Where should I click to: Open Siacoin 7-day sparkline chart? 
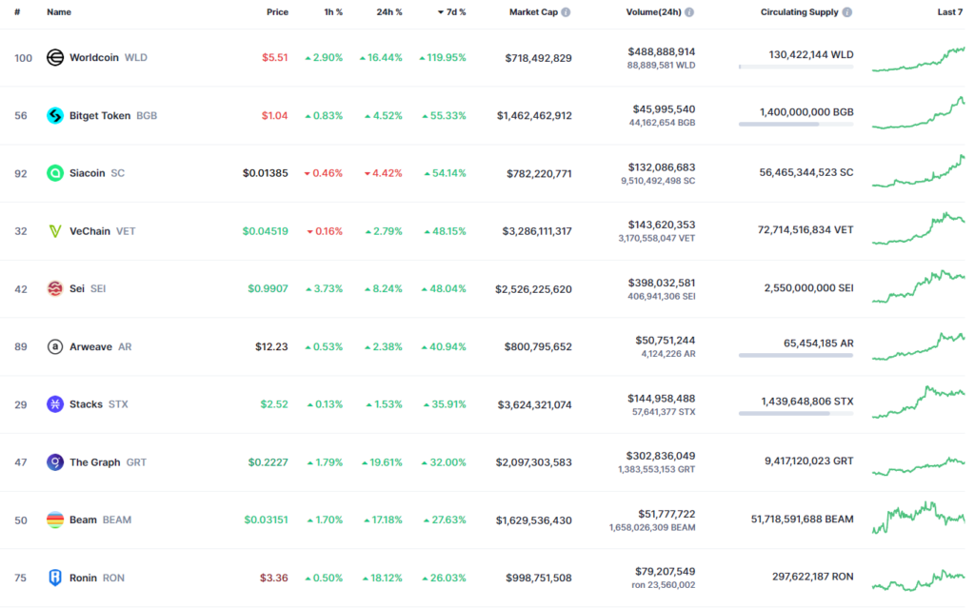[x=919, y=171]
